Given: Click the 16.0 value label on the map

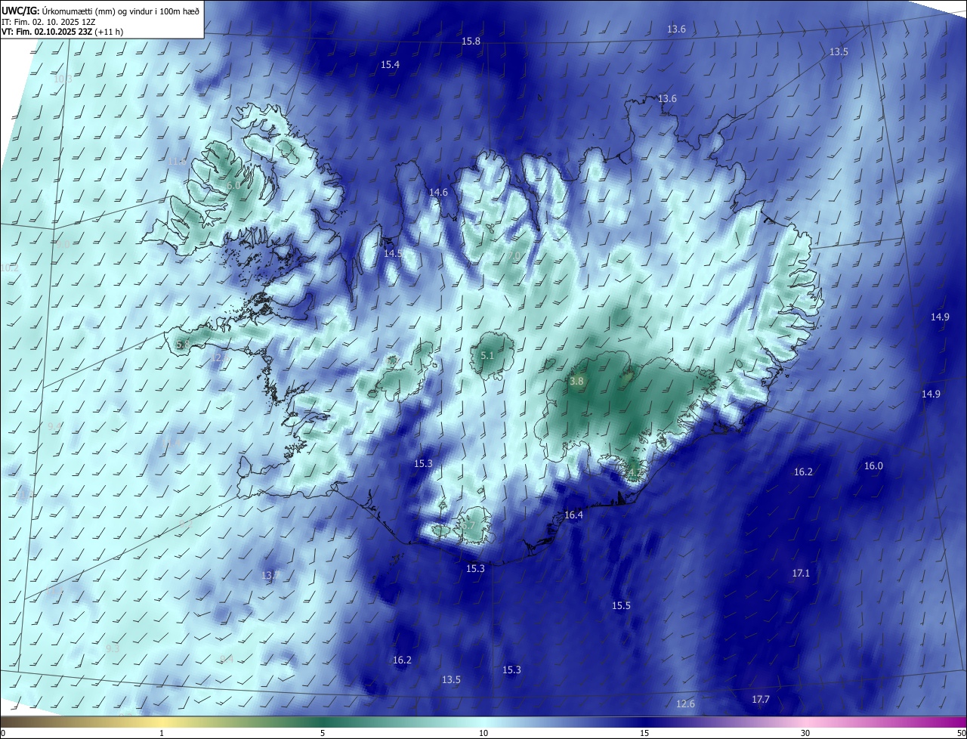Looking at the screenshot, I should click(x=873, y=466).
